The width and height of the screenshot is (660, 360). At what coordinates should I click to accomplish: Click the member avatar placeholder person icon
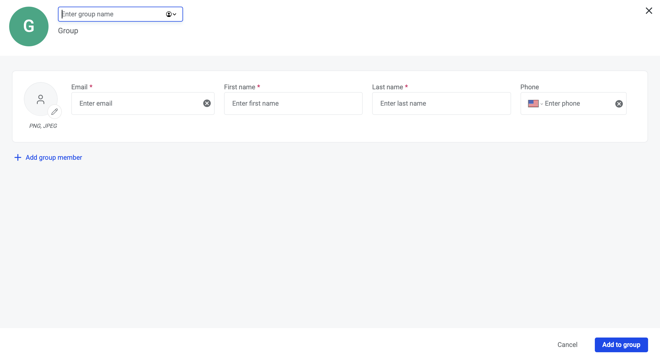point(40,99)
